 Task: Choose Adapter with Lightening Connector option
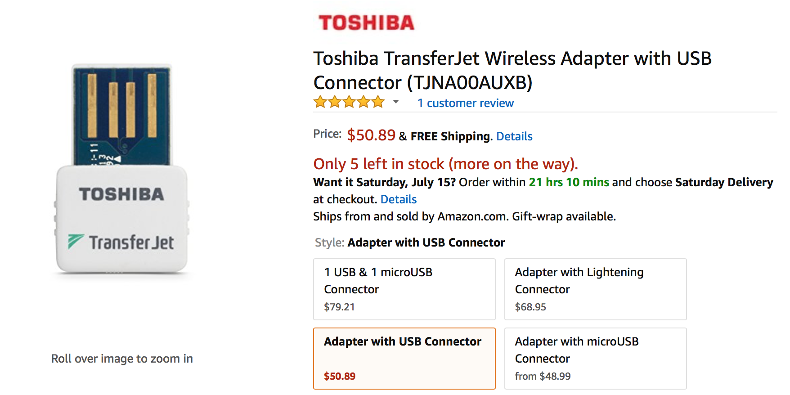tap(595, 289)
